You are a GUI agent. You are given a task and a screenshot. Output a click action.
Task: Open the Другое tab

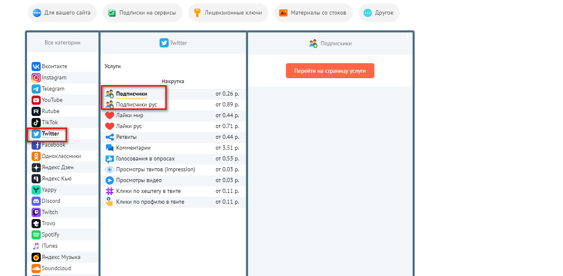[379, 13]
